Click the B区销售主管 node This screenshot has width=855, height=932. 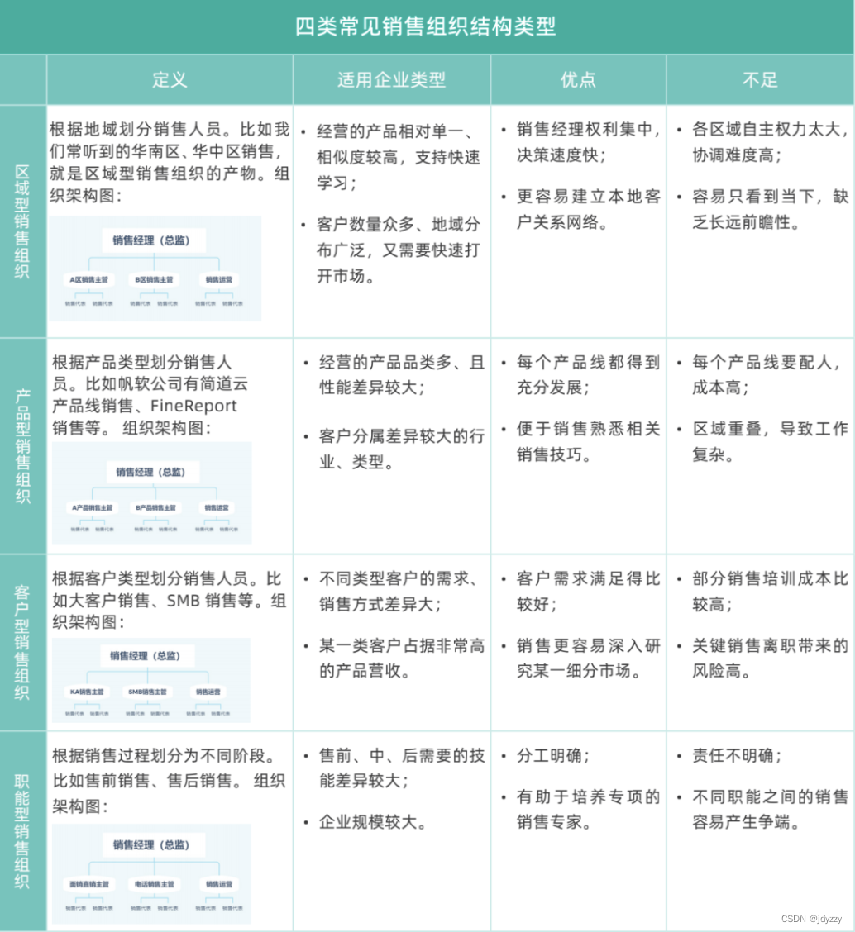[x=154, y=280]
